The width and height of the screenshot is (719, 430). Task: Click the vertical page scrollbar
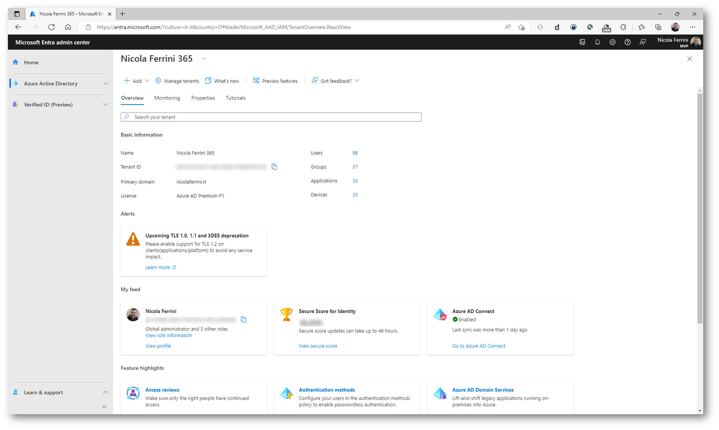pyautogui.click(x=700, y=209)
